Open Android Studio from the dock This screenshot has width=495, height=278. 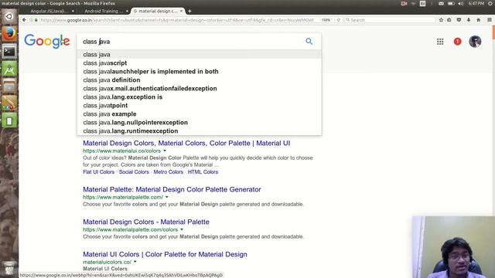9,69
